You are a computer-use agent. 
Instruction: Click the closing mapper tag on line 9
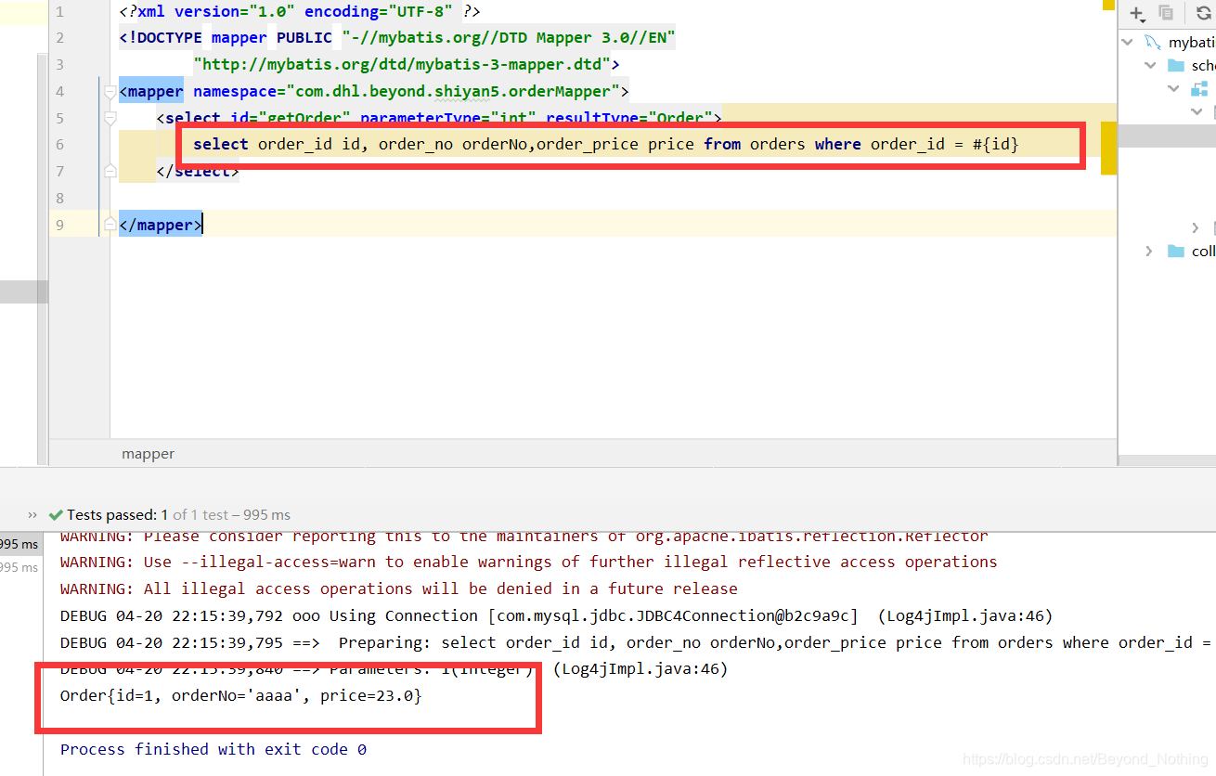[161, 225]
